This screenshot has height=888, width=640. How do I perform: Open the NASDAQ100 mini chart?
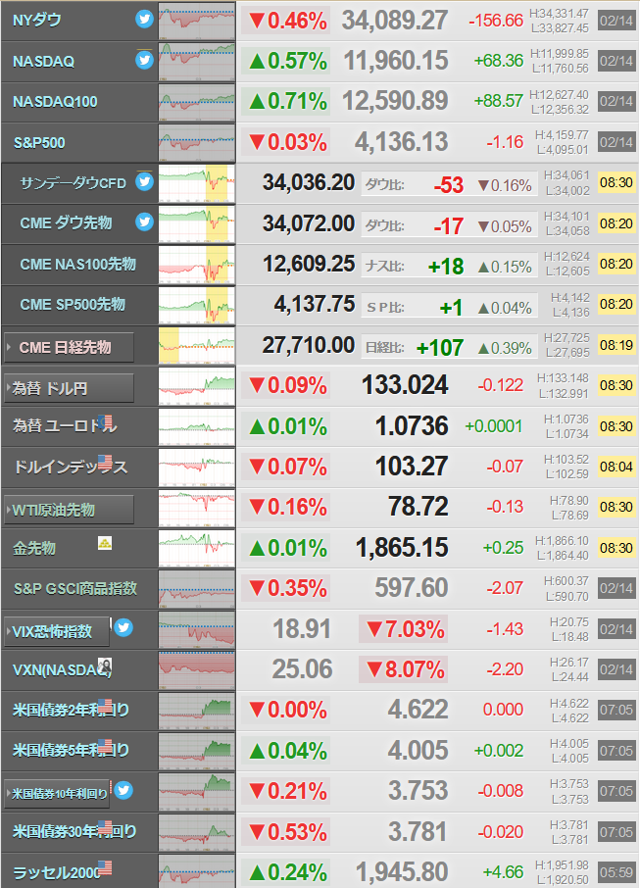pyautogui.click(x=197, y=102)
